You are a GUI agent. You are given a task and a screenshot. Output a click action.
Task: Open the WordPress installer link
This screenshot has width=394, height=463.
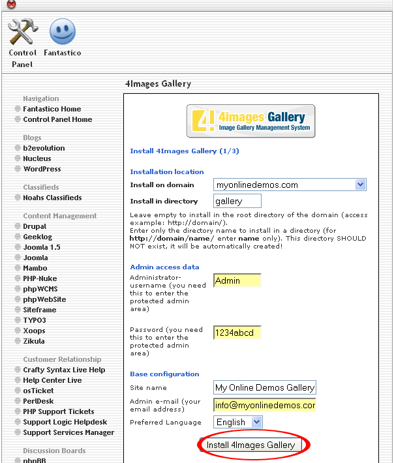[x=42, y=169]
